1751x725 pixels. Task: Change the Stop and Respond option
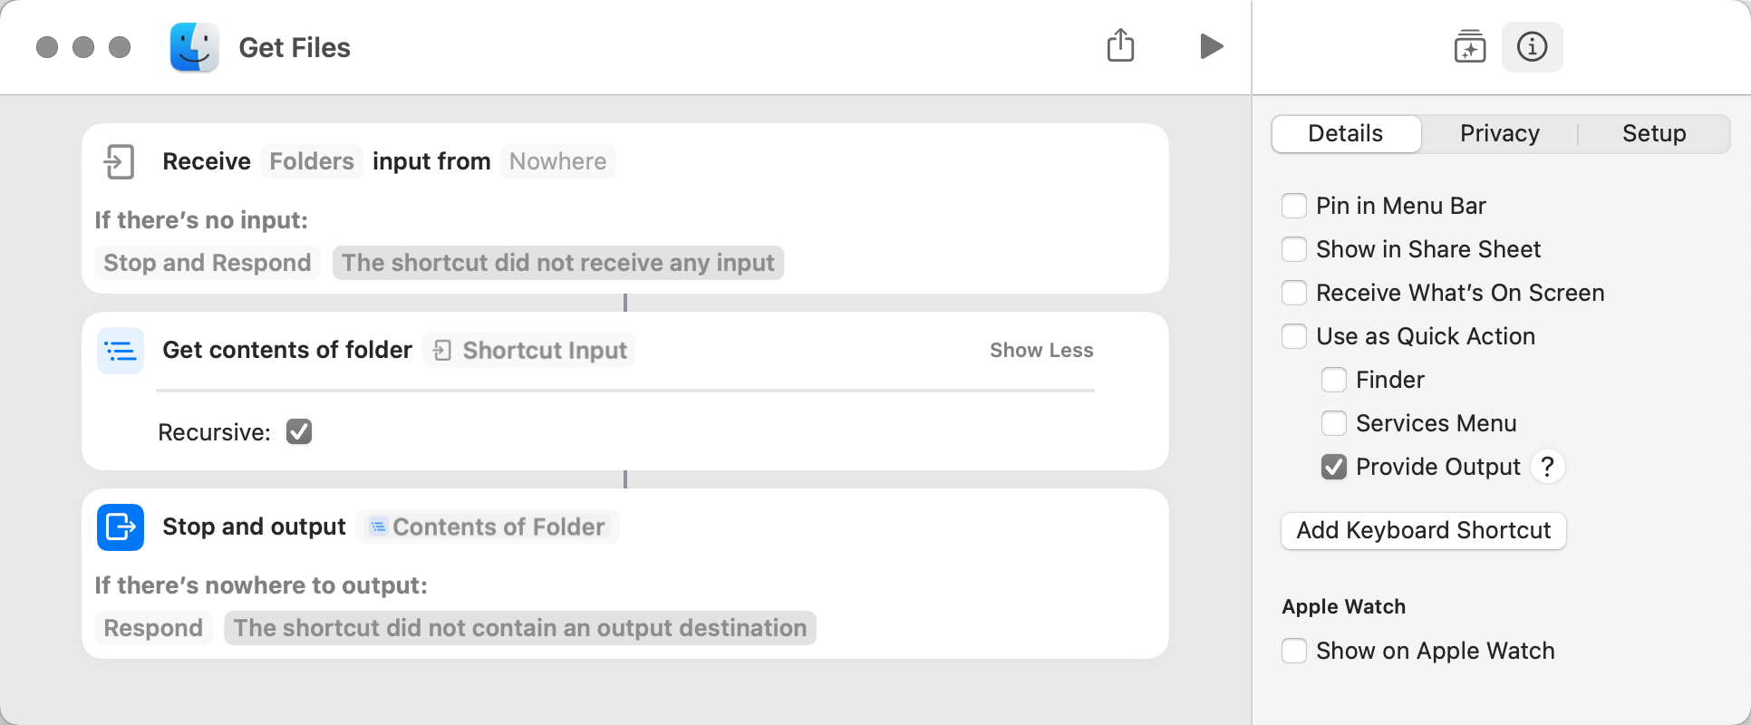point(208,263)
